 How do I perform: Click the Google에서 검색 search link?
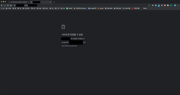pyautogui.click(x=73, y=42)
